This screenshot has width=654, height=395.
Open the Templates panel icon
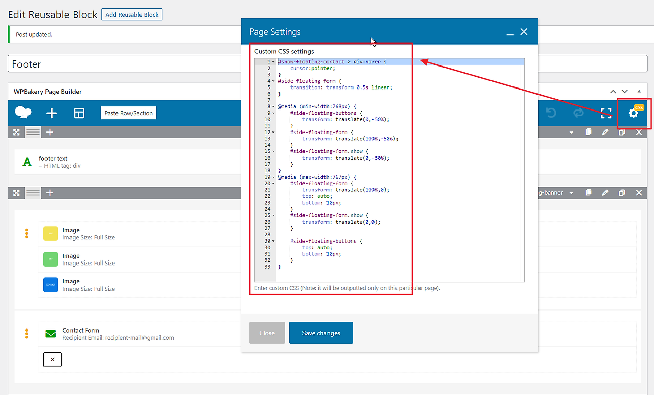point(79,113)
